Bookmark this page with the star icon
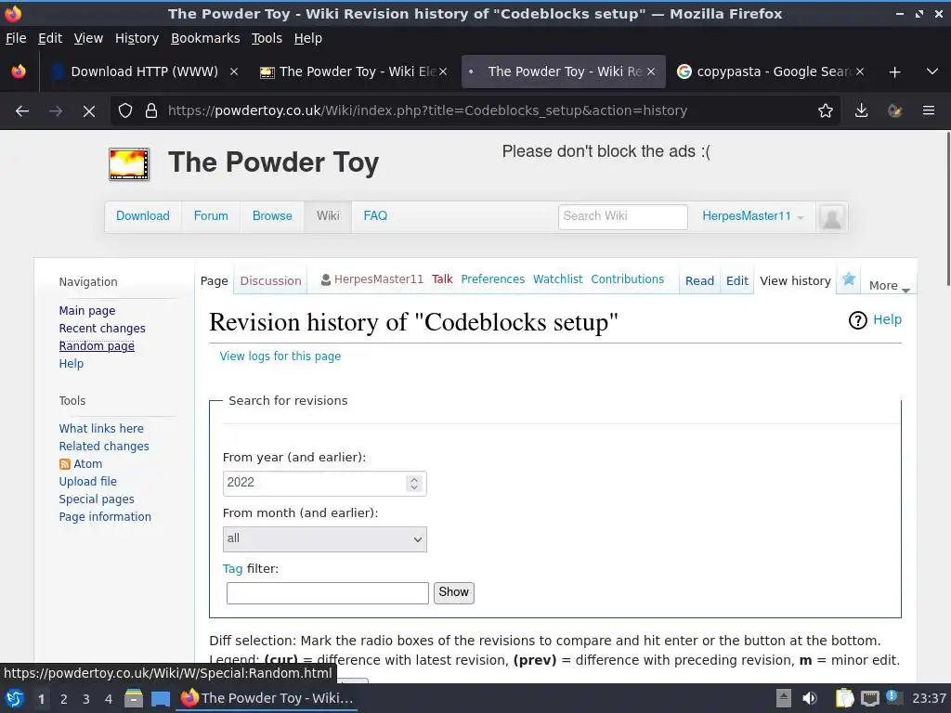 pyautogui.click(x=826, y=111)
